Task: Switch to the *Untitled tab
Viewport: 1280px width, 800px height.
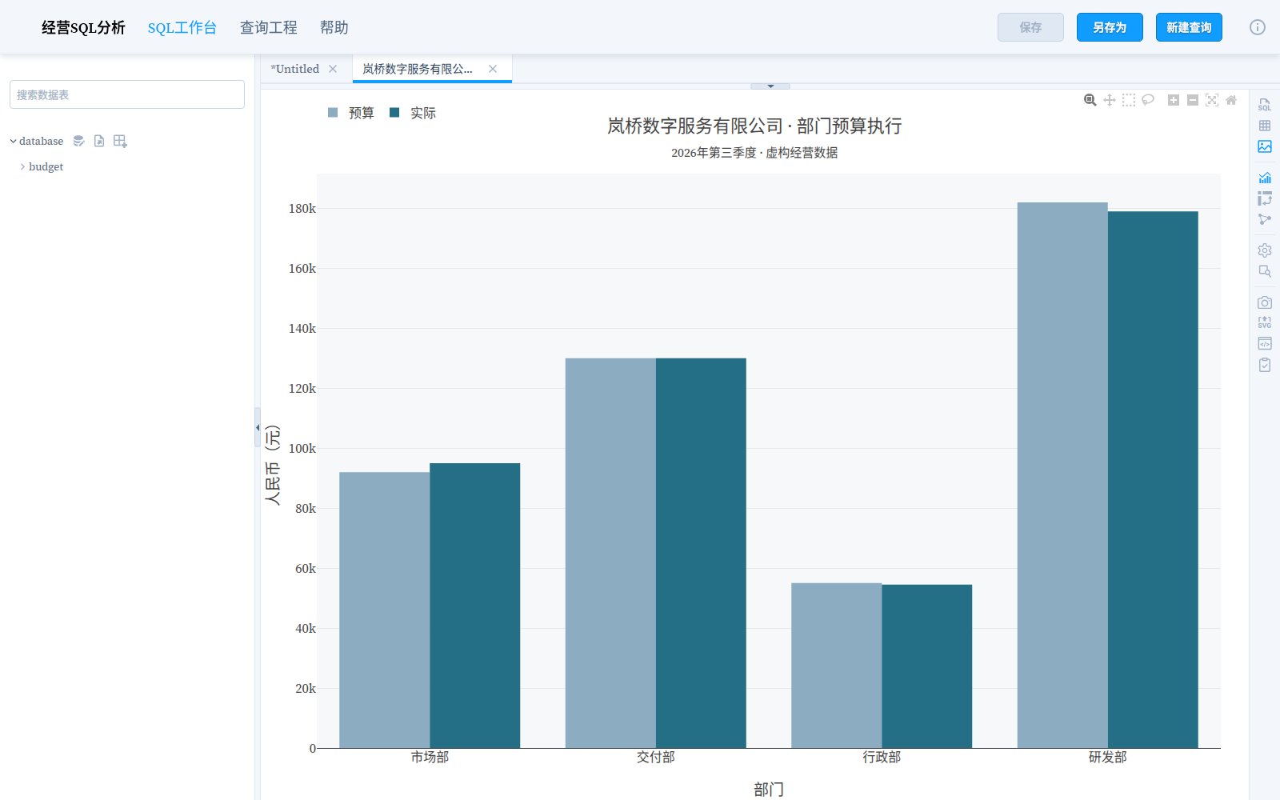Action: [295, 69]
